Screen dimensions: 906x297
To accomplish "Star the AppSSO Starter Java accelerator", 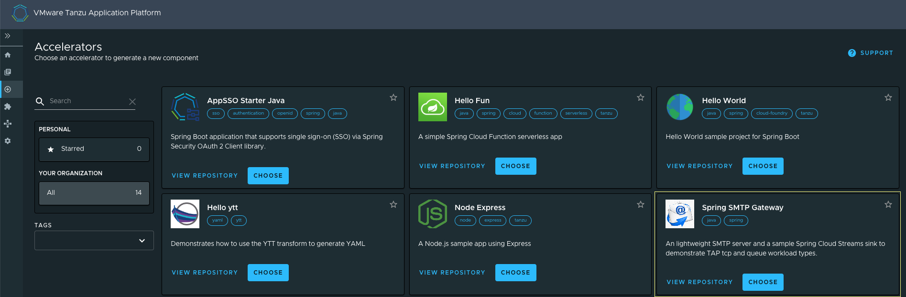I will pyautogui.click(x=393, y=97).
